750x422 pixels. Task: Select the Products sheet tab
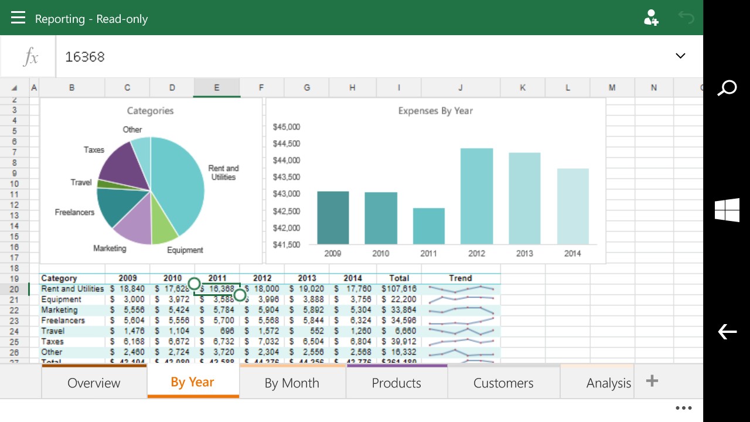pos(397,382)
